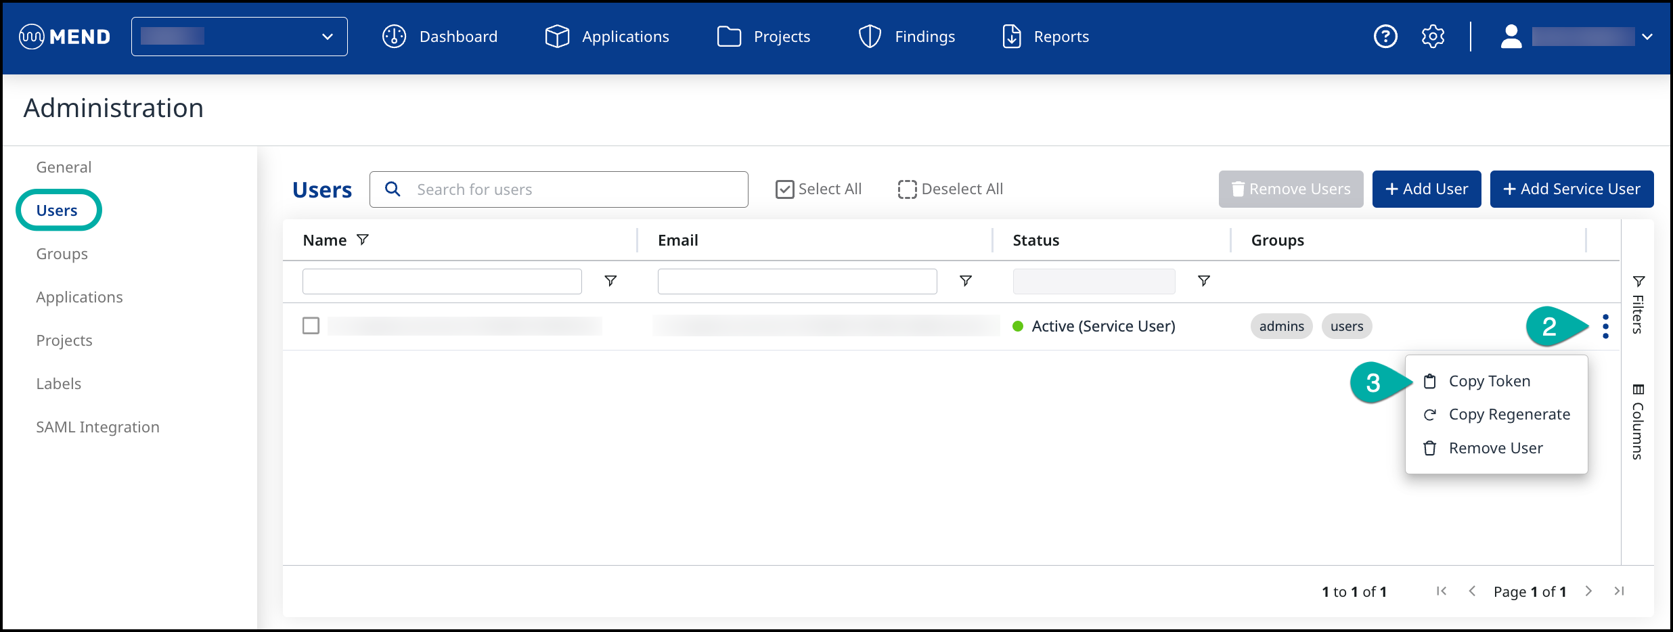Tick the checkbox for the user row

click(311, 326)
